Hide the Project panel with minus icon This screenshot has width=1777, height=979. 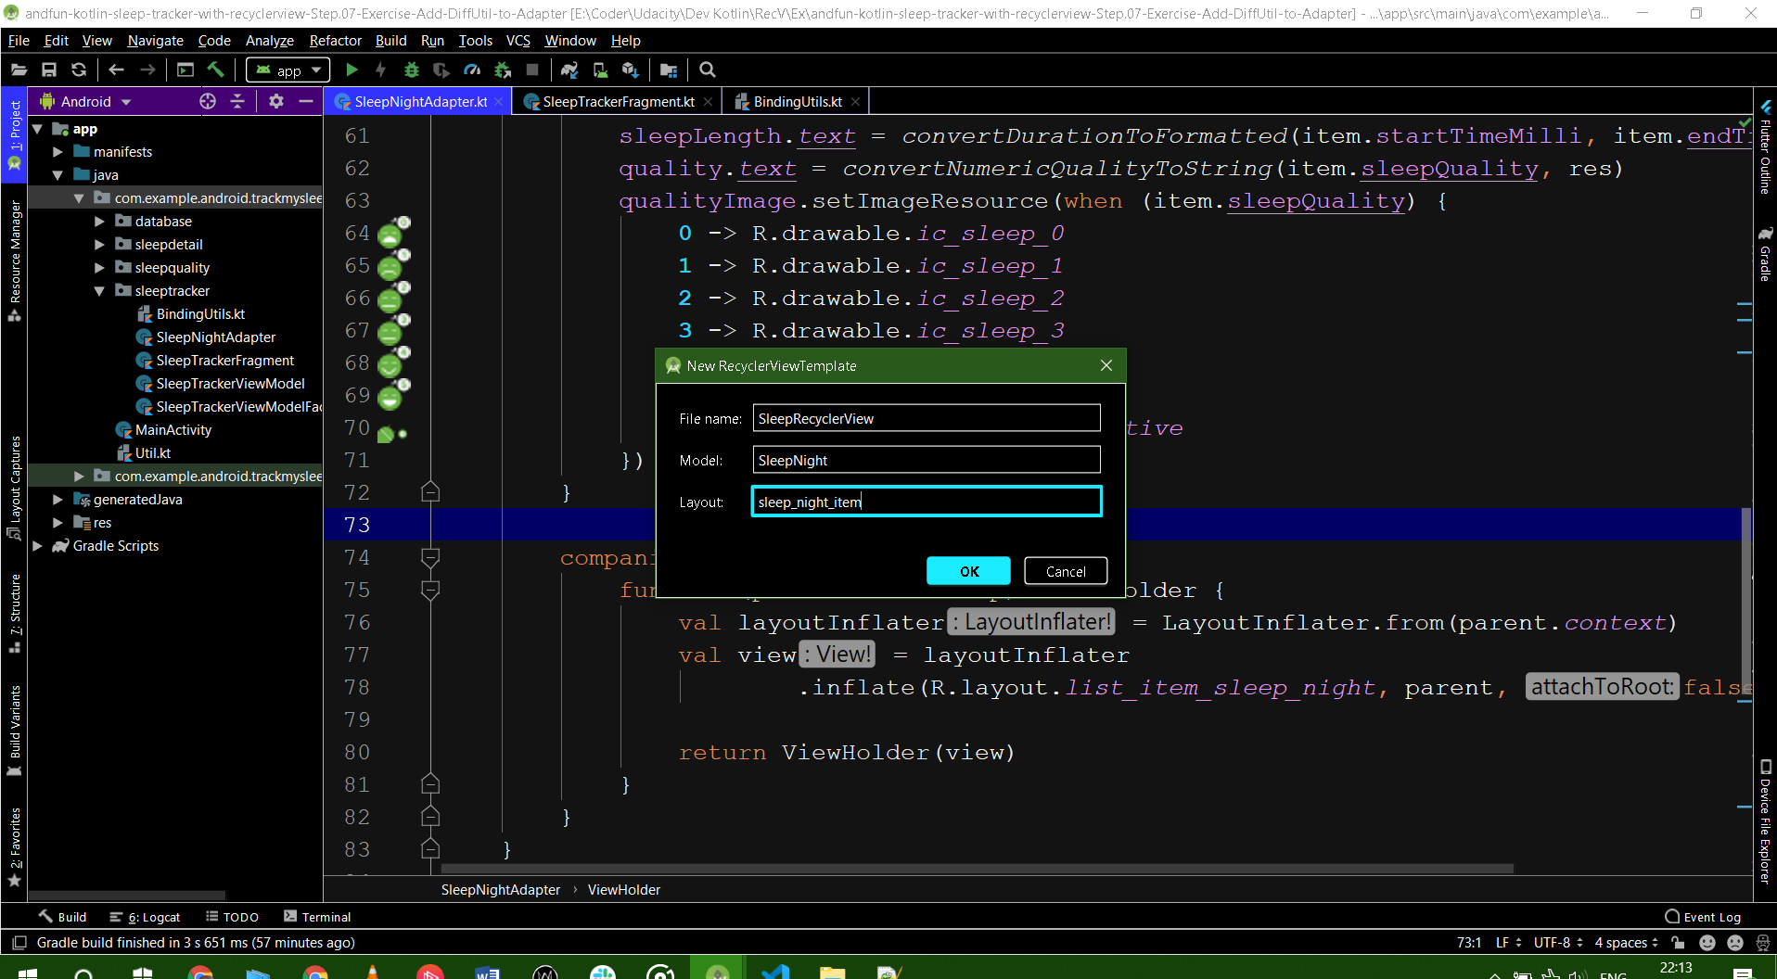(x=305, y=101)
